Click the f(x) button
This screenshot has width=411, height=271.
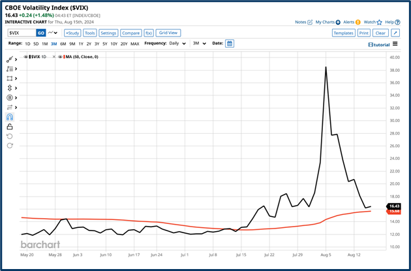(x=149, y=33)
